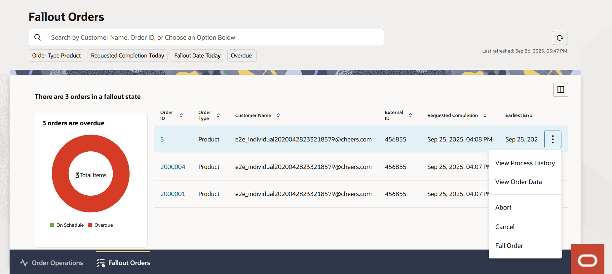This screenshot has height=274, width=612.
Task: Toggle the Order Type Product filter chip
Action: pos(57,56)
